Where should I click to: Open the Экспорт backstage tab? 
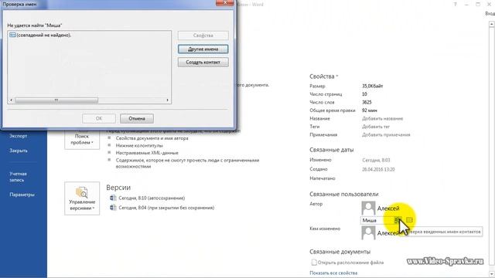pyautogui.click(x=19, y=136)
